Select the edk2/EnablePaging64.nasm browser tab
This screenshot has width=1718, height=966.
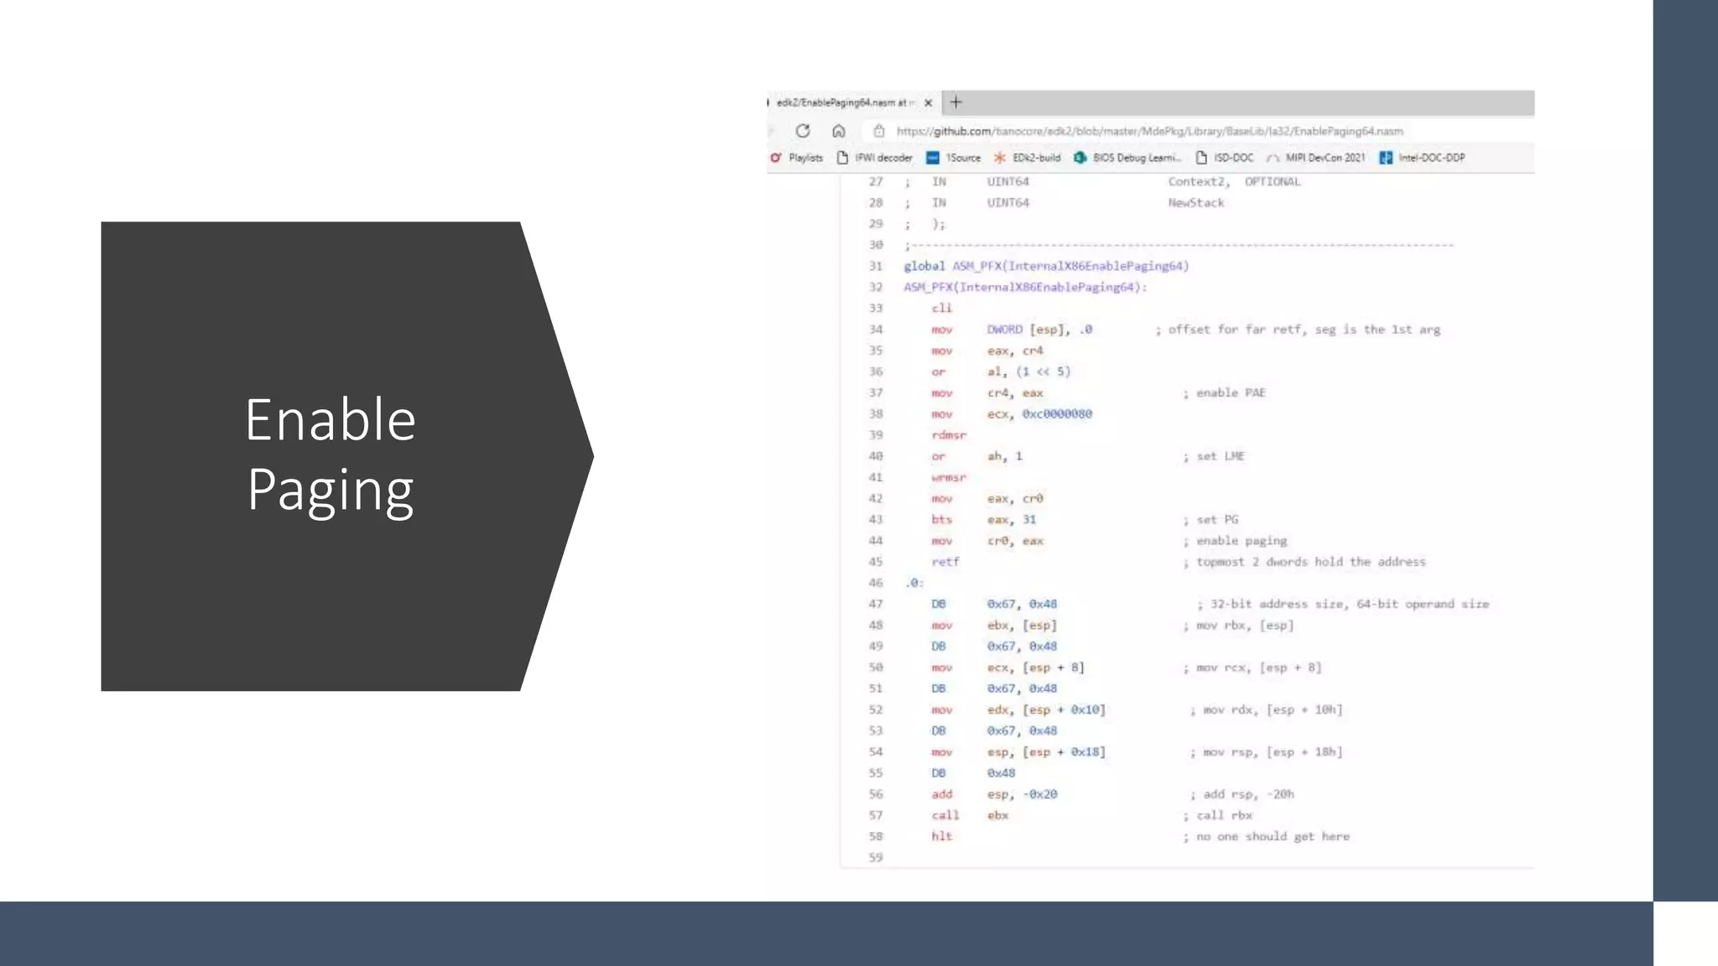coord(843,103)
